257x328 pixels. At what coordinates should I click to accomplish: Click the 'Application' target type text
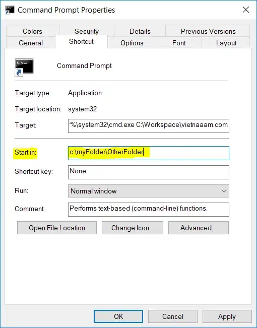click(x=85, y=93)
